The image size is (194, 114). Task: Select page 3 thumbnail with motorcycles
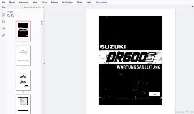(23, 80)
